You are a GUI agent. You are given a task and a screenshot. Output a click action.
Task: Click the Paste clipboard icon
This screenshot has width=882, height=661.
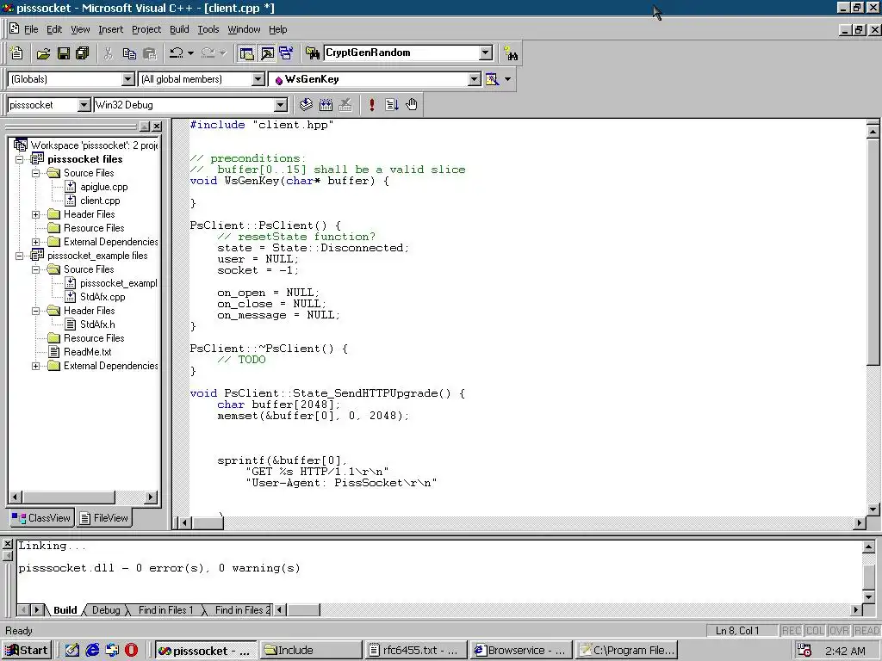(150, 53)
